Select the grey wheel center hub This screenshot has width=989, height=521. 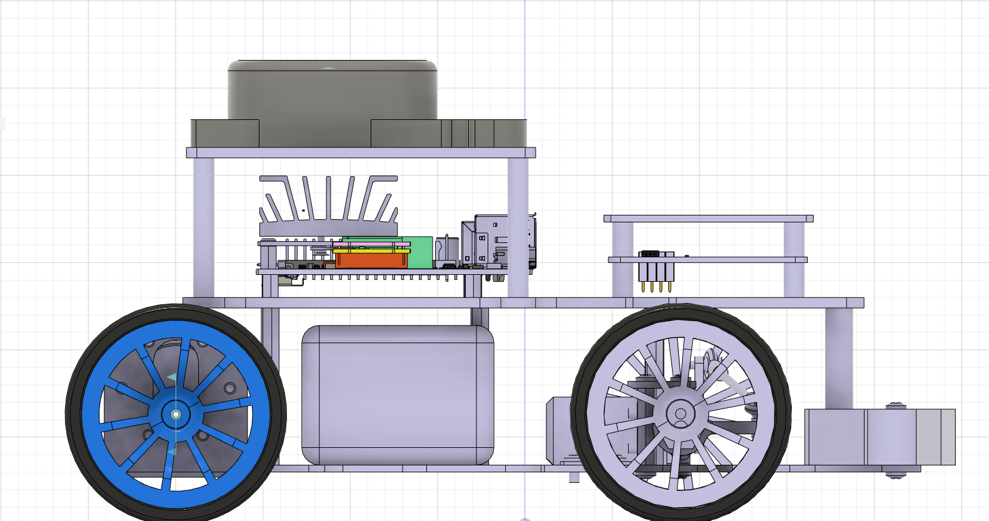coord(680,414)
